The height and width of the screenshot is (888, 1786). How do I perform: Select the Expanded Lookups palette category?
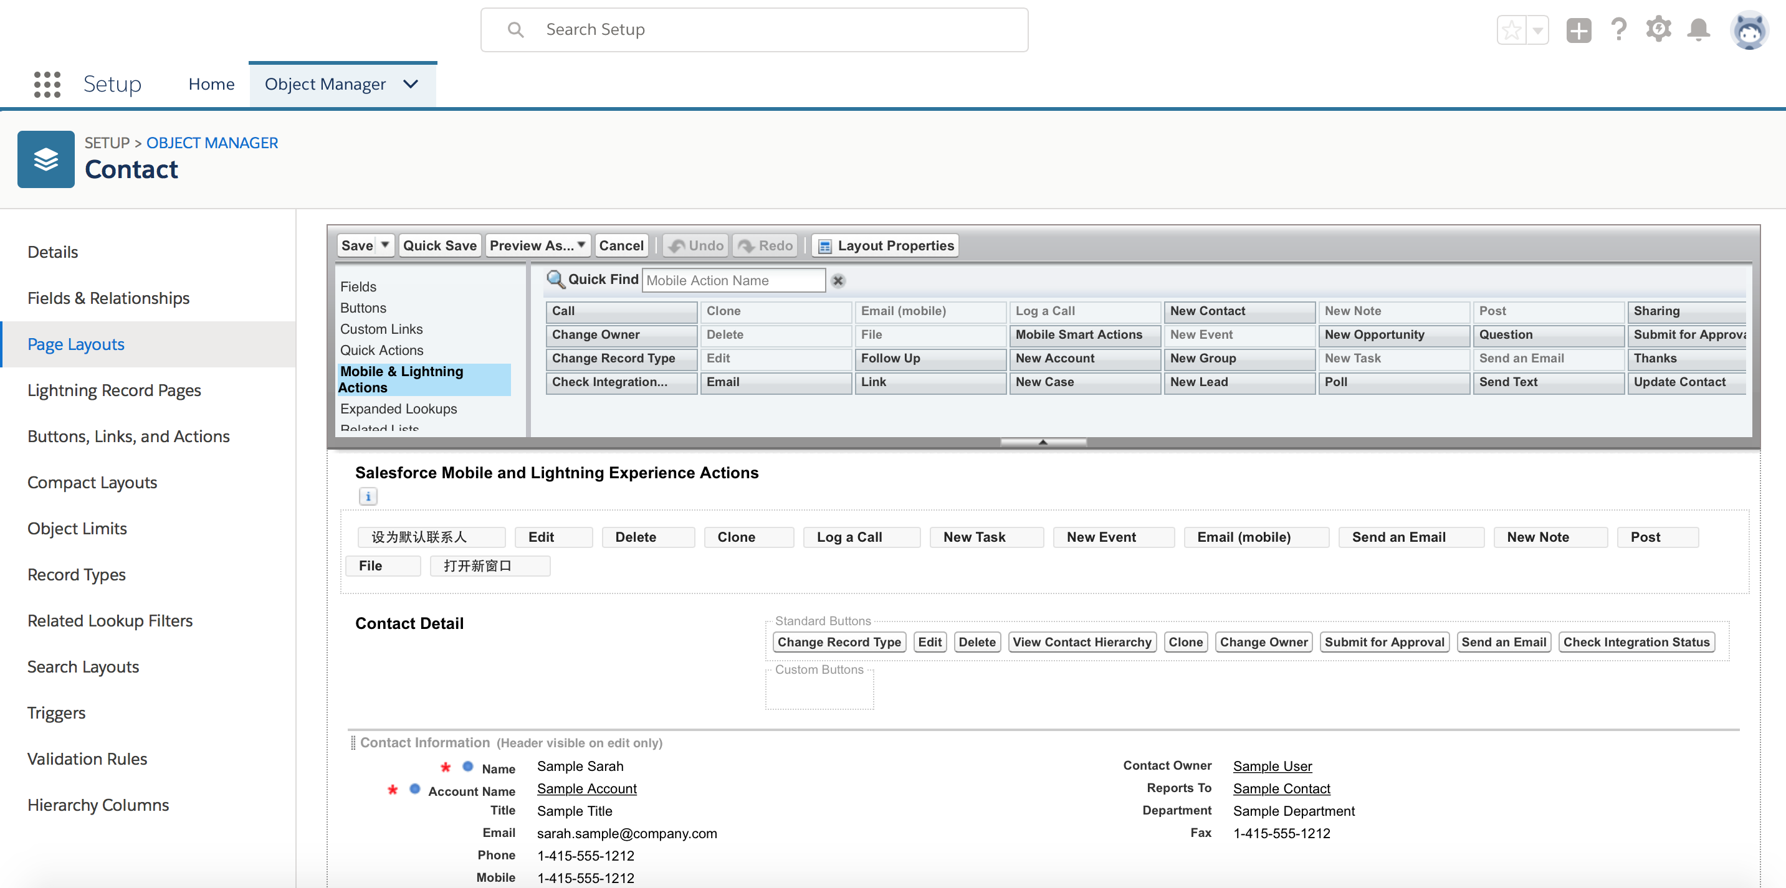click(x=399, y=409)
